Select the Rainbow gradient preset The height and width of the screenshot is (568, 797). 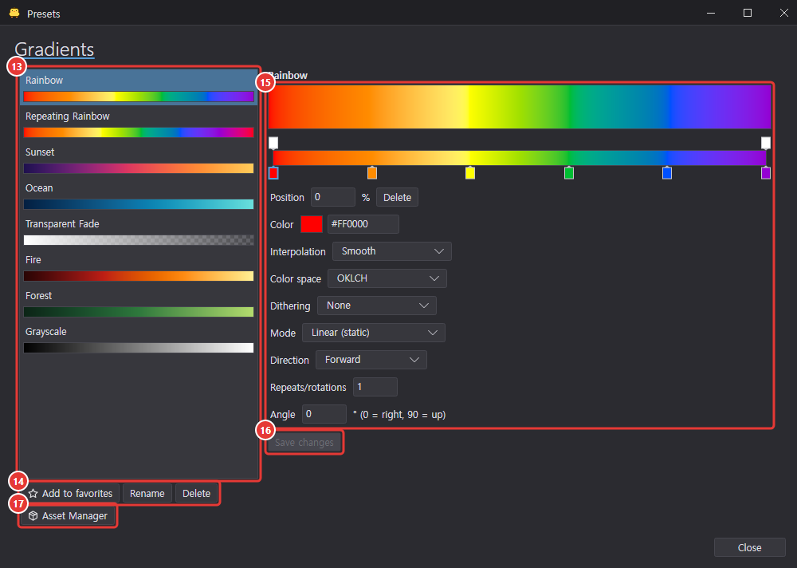[138, 88]
